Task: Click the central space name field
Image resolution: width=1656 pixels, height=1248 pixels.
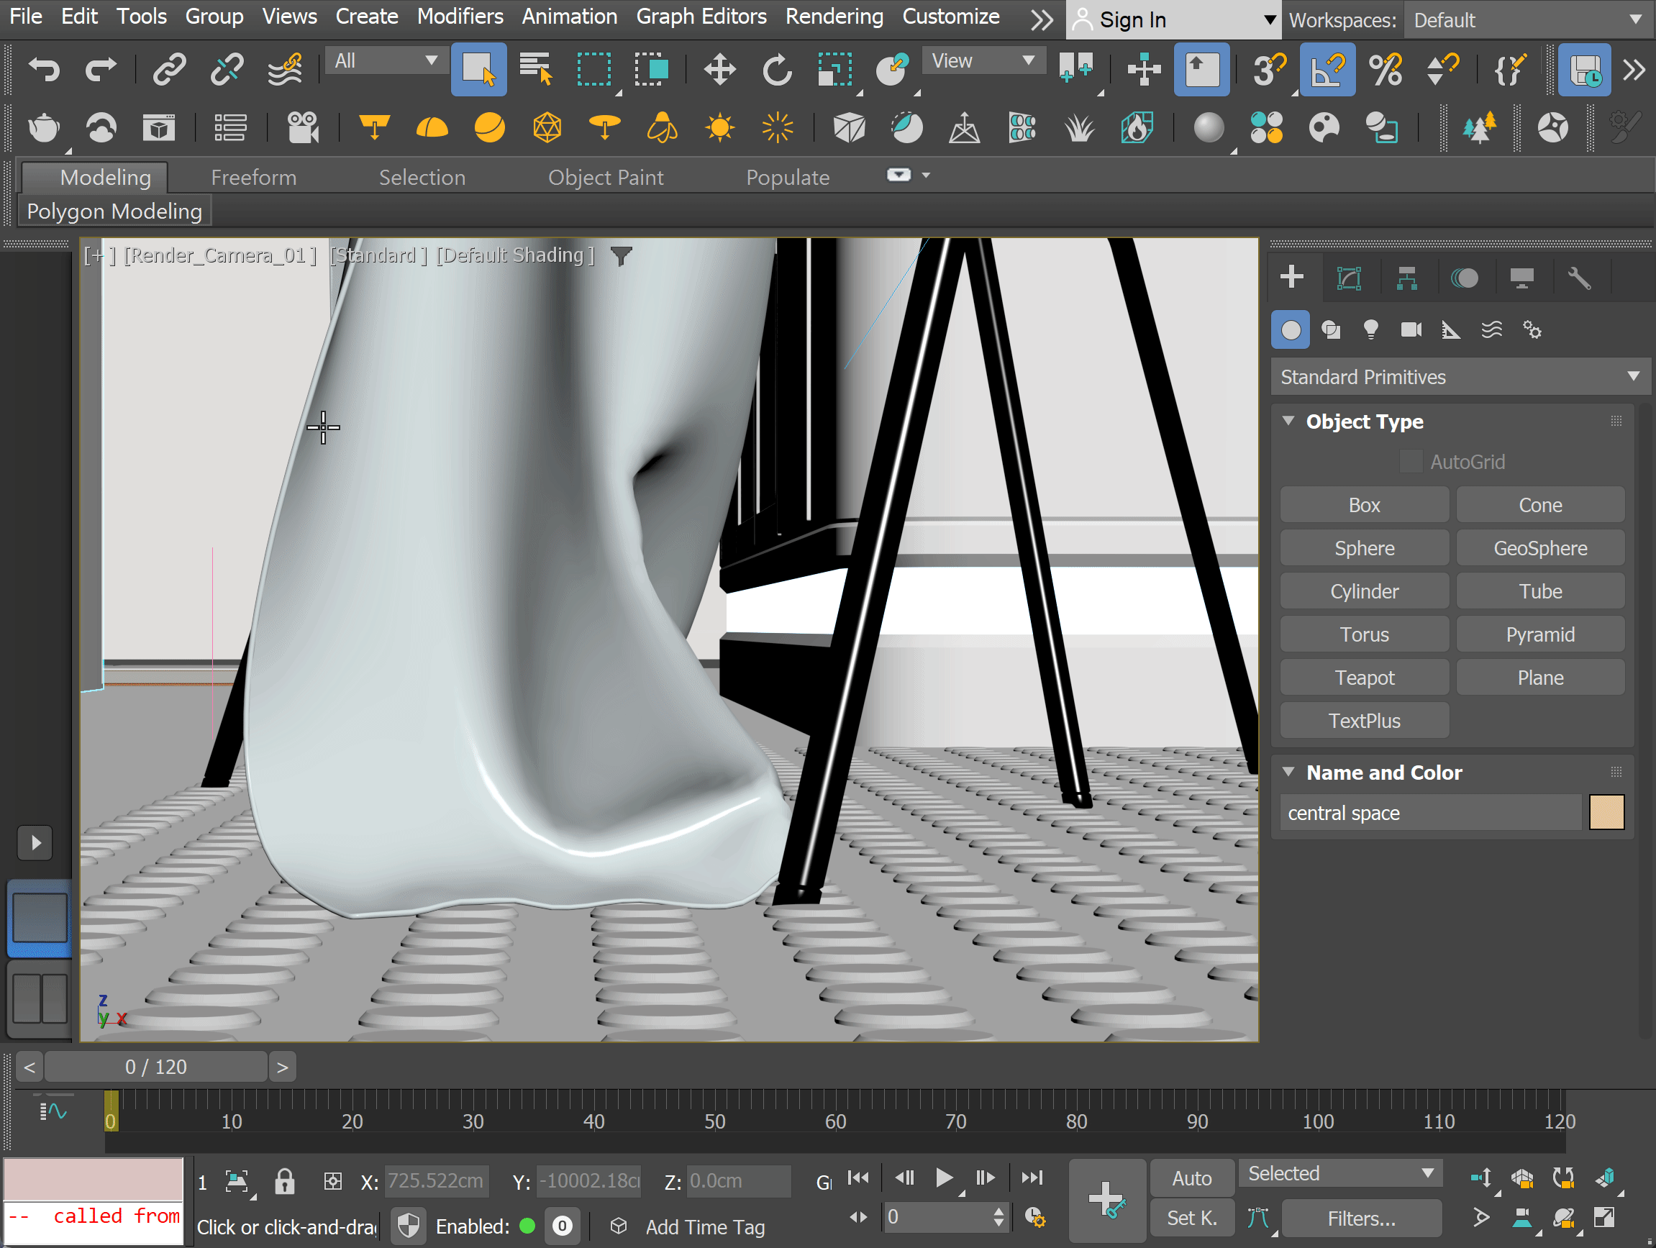Action: tap(1430, 812)
